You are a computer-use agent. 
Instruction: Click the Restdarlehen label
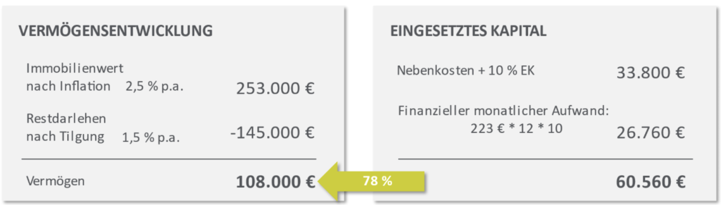pos(66,119)
